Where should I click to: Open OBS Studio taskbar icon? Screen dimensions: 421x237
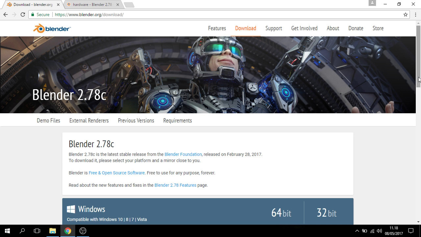[x=83, y=231]
